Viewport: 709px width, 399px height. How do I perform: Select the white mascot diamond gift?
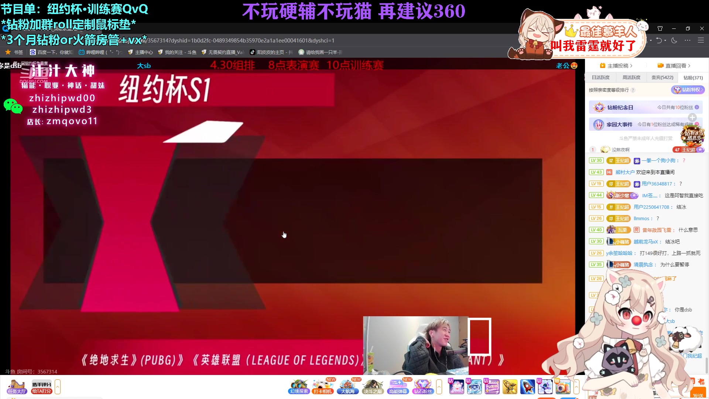pos(545,387)
